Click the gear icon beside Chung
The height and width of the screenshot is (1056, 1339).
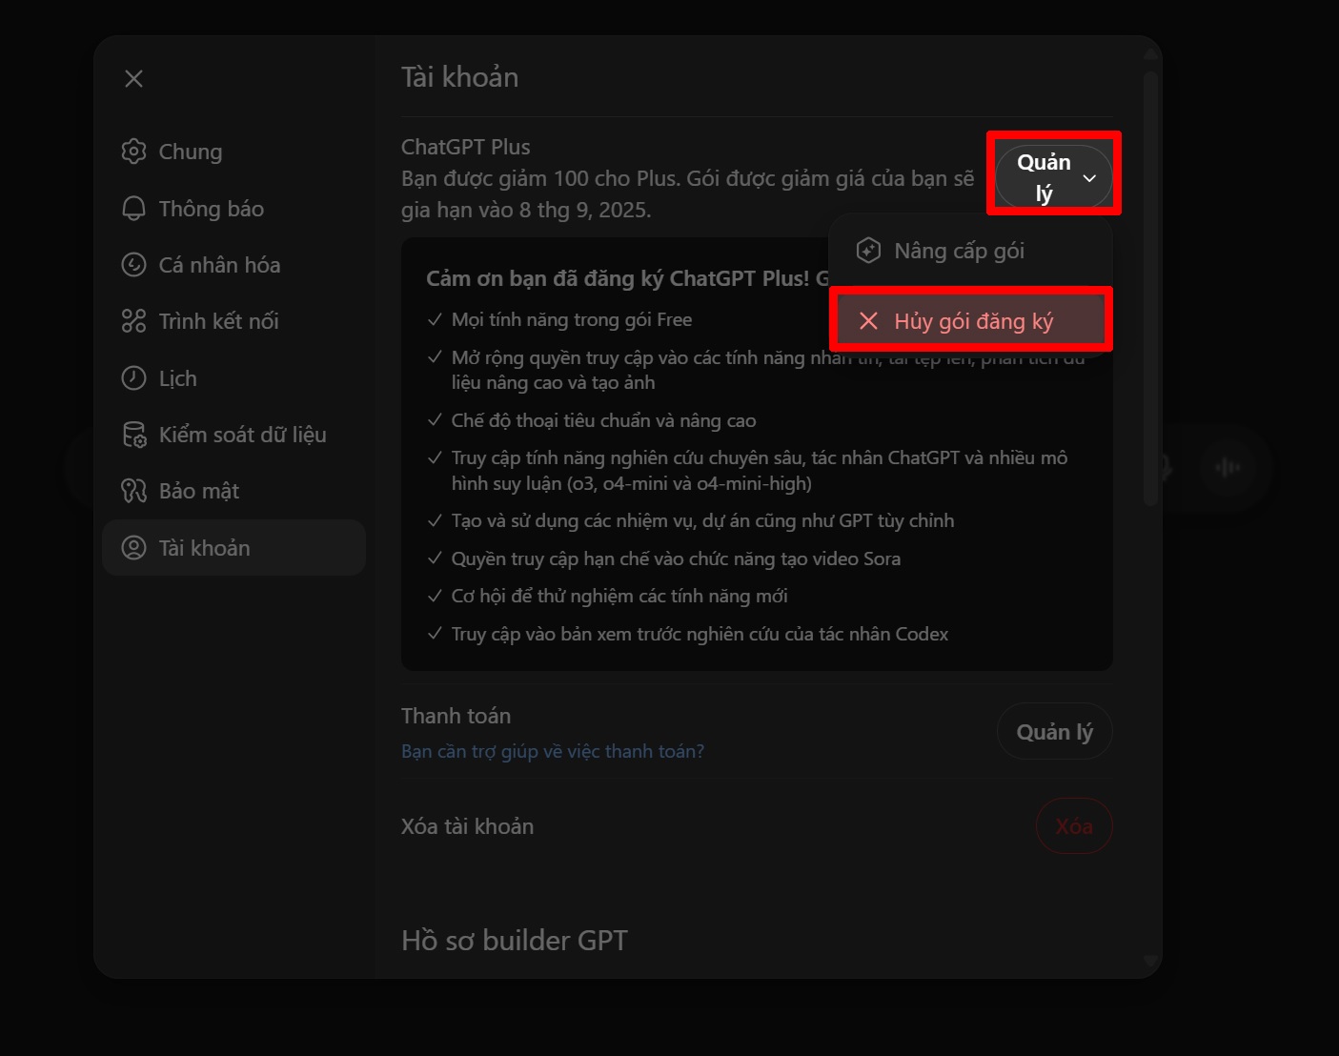(x=133, y=152)
